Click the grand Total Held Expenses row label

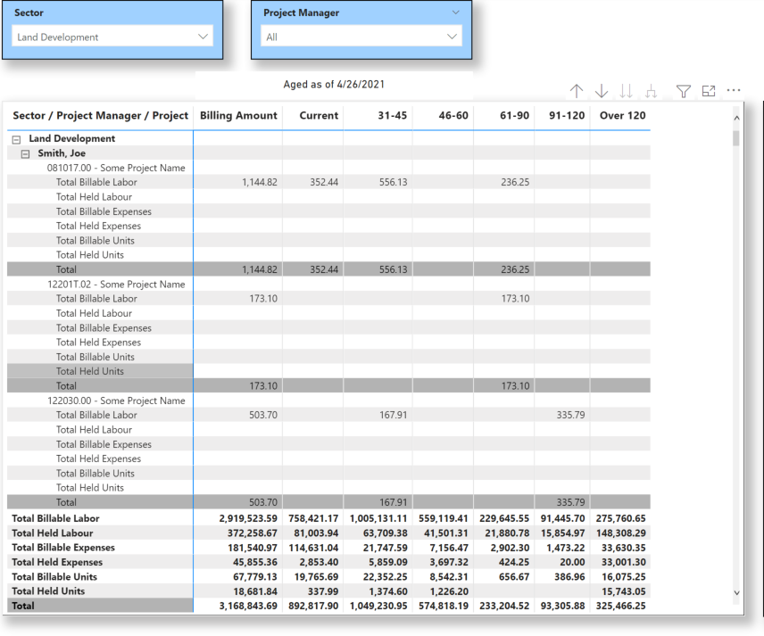(x=57, y=562)
